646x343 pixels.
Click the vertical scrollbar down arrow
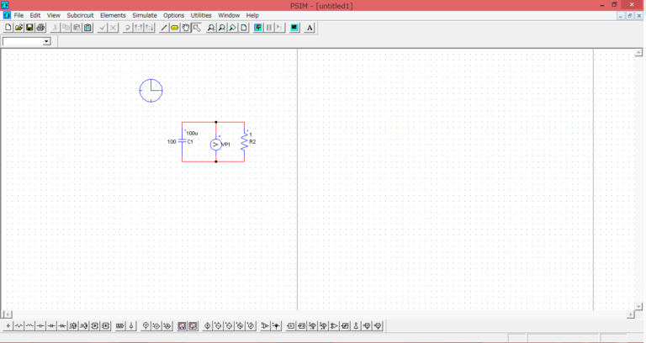click(638, 306)
